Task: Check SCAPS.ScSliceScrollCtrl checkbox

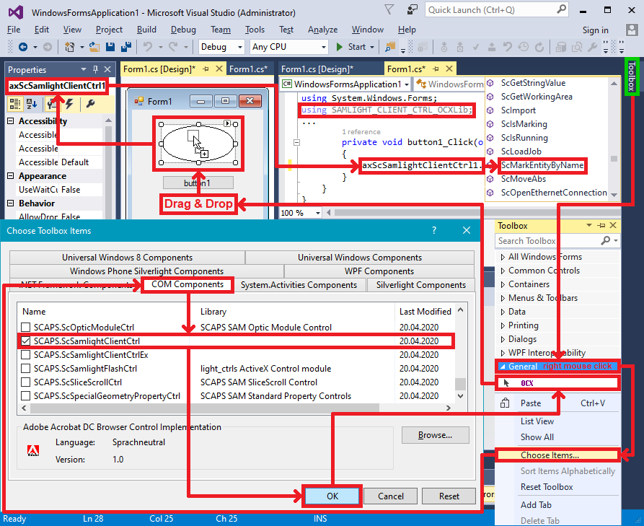Action: [25, 382]
